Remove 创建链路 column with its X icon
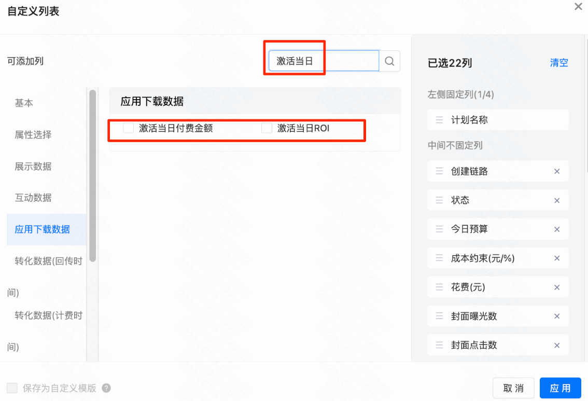The height and width of the screenshot is (401, 588). 557,171
